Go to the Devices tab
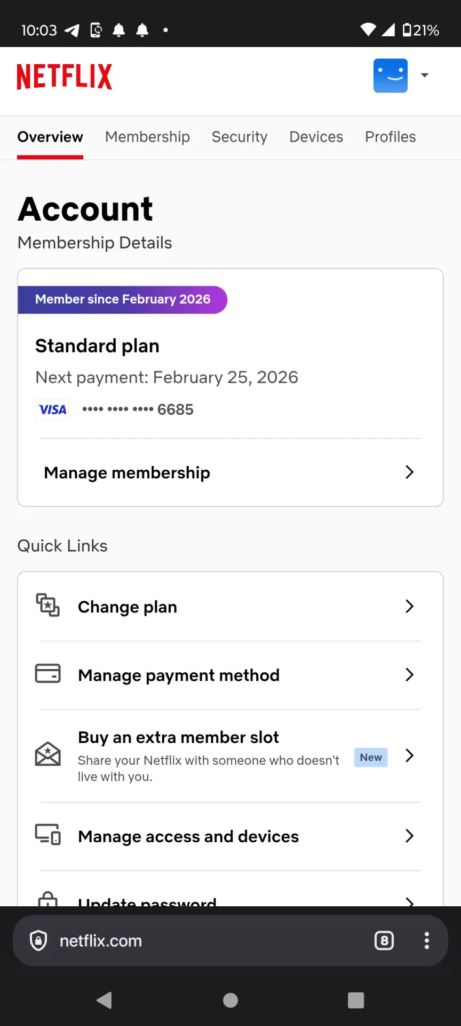The height and width of the screenshot is (1026, 461). (316, 137)
